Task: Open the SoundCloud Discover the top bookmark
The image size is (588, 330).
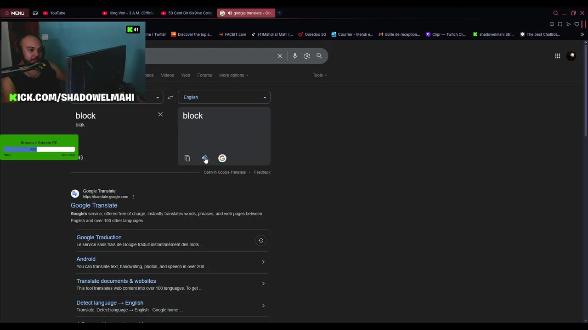Action: [x=192, y=34]
